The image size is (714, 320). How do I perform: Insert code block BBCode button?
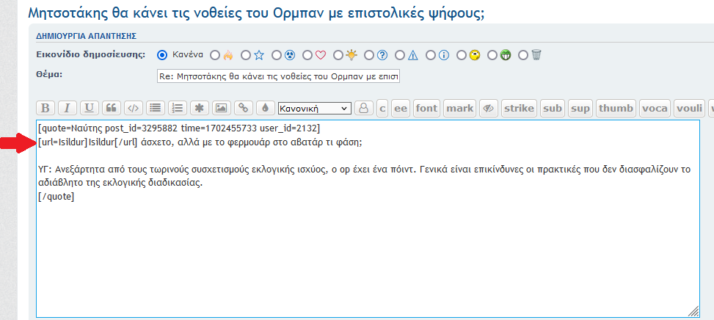134,108
